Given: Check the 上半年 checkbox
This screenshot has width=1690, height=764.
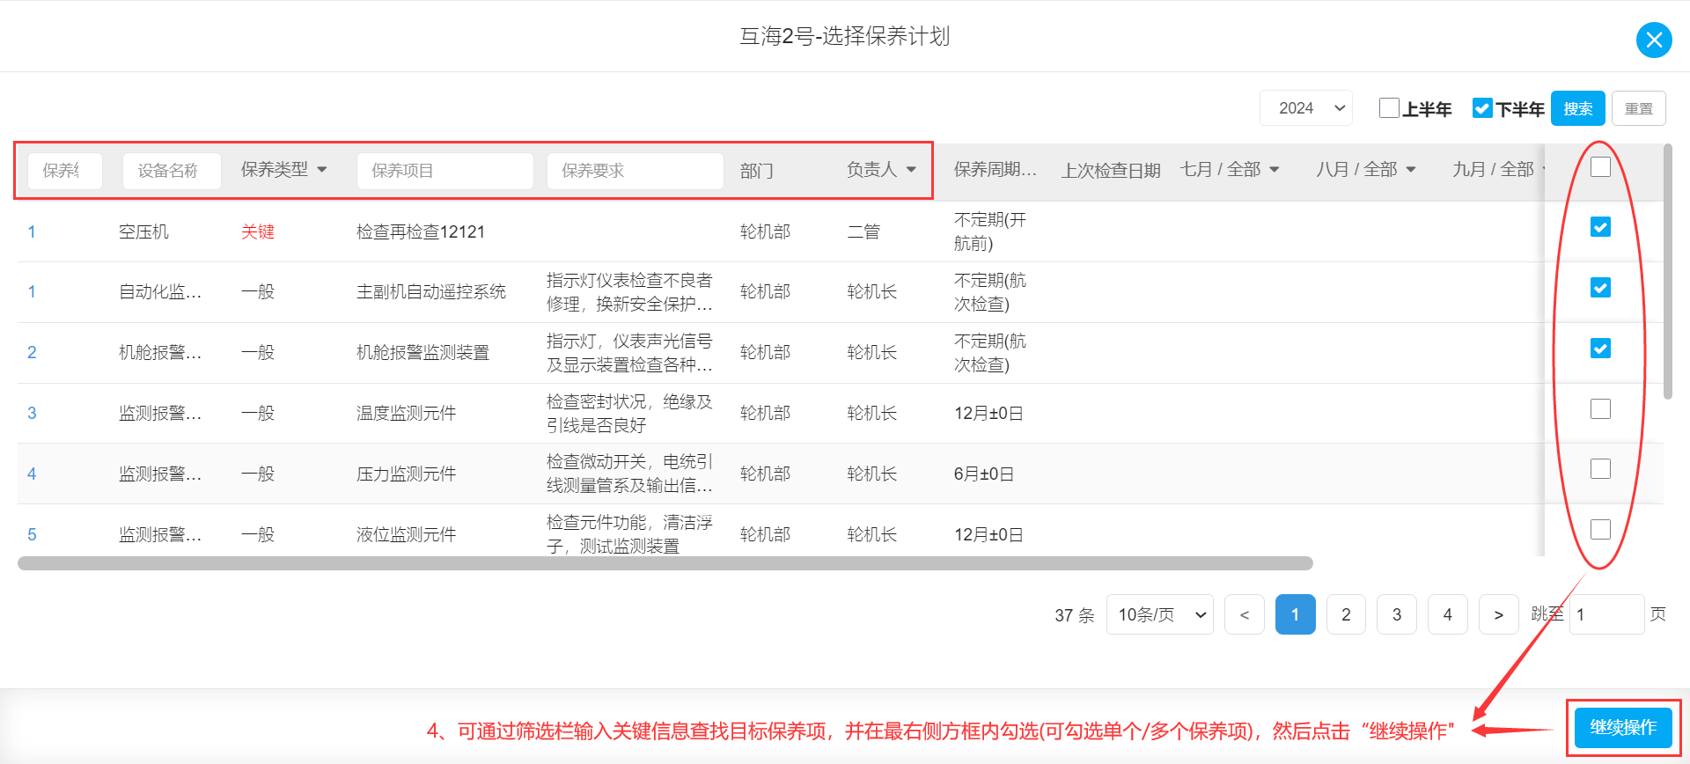Looking at the screenshot, I should (1389, 107).
